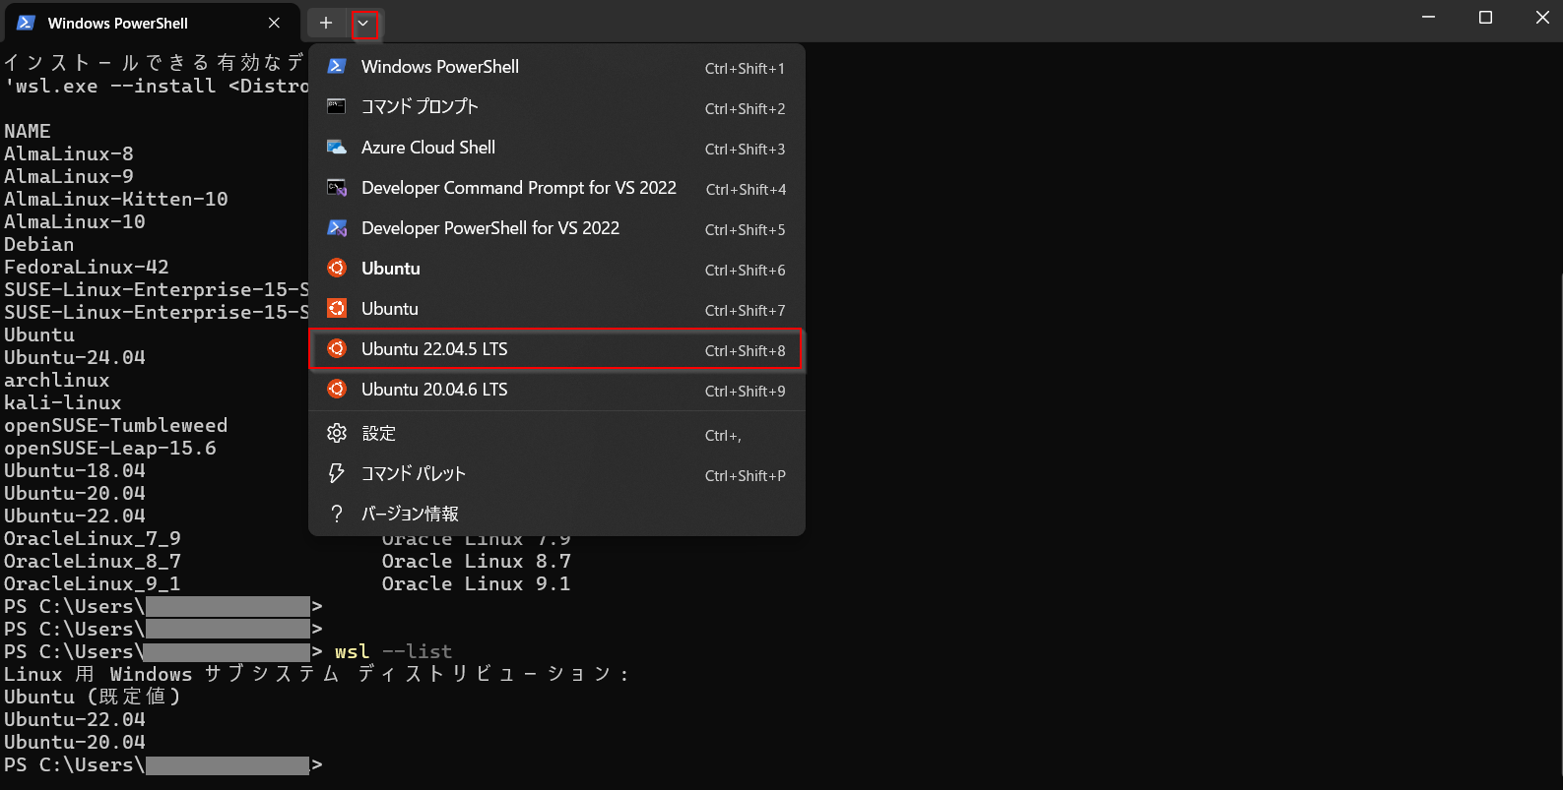The image size is (1563, 790).
Task: Click the Ctrl+Shift+6 shortcut label
Action: [745, 270]
